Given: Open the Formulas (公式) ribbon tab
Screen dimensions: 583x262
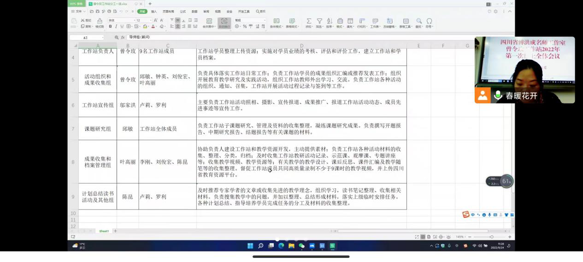Looking at the screenshot, I should (183, 11).
